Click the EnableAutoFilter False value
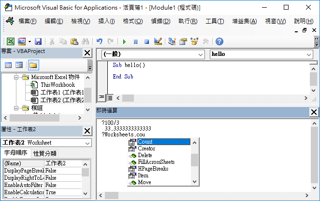Image resolution: width=320 pixels, height=201 pixels. coord(63,185)
